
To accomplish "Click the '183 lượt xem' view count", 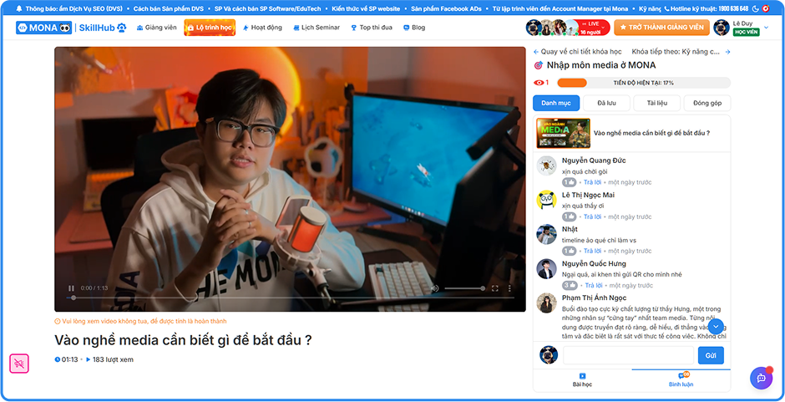I will 109,359.
